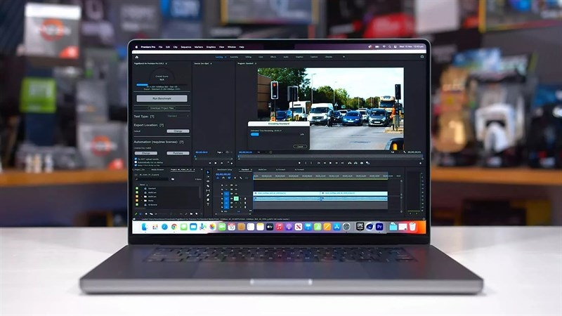562x316 pixels.
Task: Click the Home icon in Premiere Pro
Action: click(x=136, y=57)
